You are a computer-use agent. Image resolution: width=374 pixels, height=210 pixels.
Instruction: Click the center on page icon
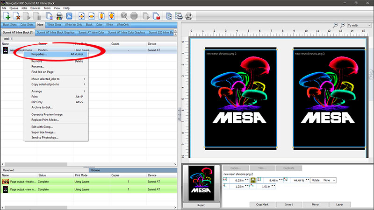tap(81, 16)
